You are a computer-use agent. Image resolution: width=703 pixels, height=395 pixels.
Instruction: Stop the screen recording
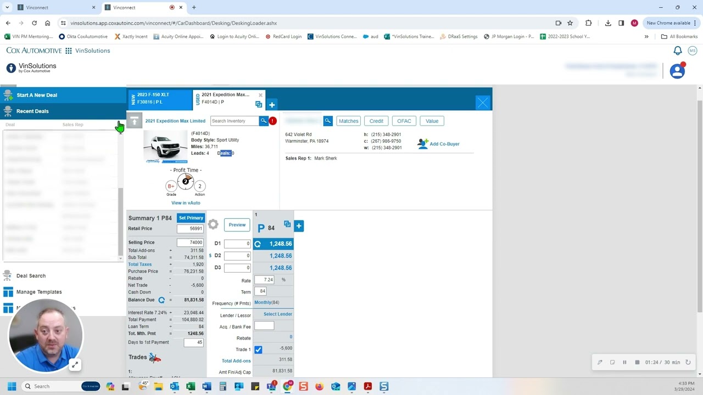point(637,362)
